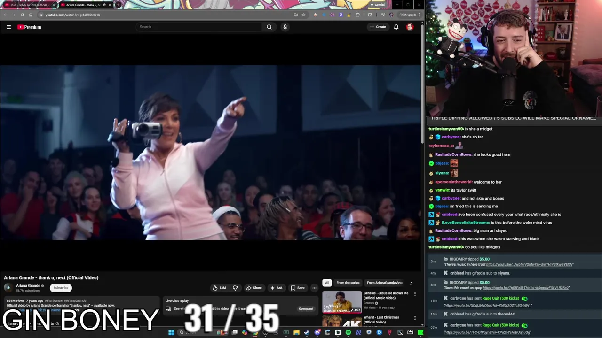Share the Ariana Grande video
The width and height of the screenshot is (602, 338).
click(254, 288)
